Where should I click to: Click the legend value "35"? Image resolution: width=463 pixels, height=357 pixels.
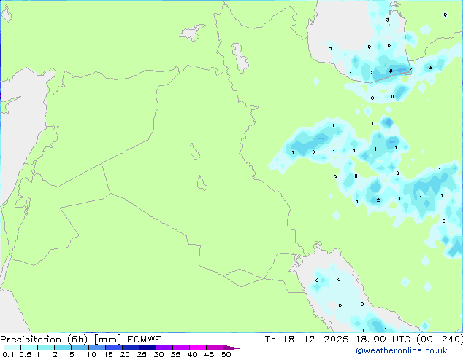175,354
